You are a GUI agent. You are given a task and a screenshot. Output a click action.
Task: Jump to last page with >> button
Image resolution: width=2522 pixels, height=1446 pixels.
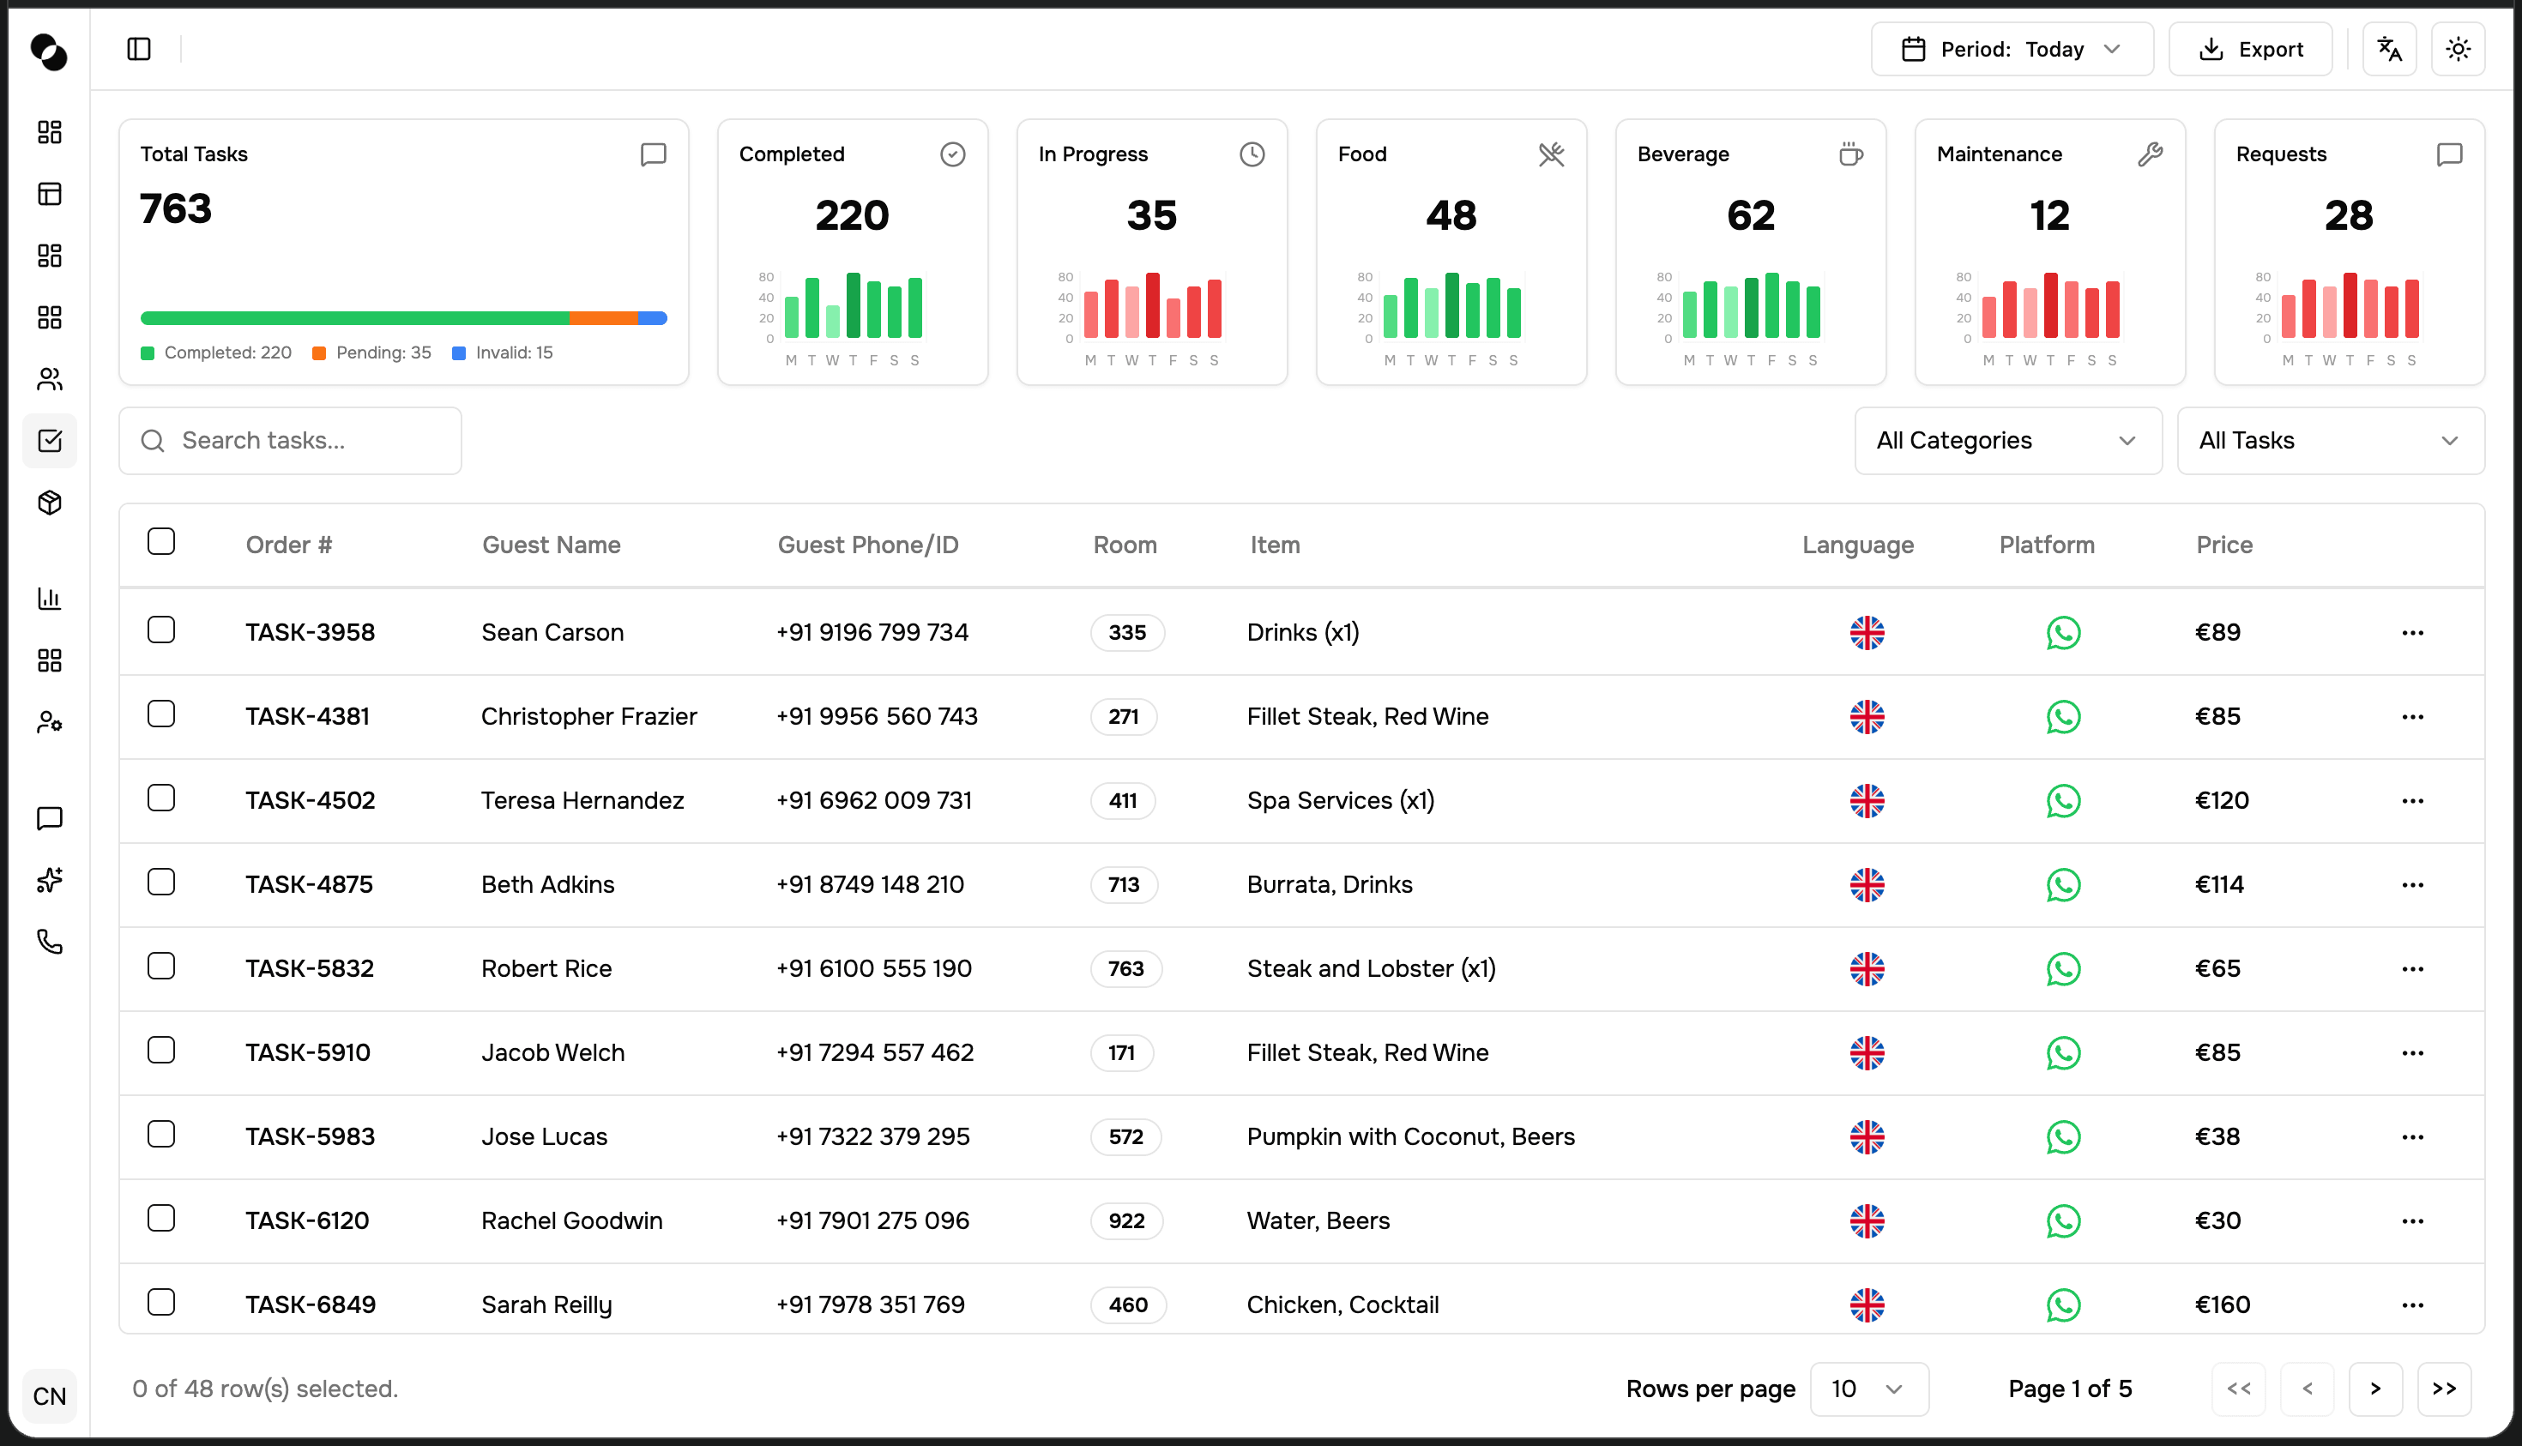(2444, 1389)
